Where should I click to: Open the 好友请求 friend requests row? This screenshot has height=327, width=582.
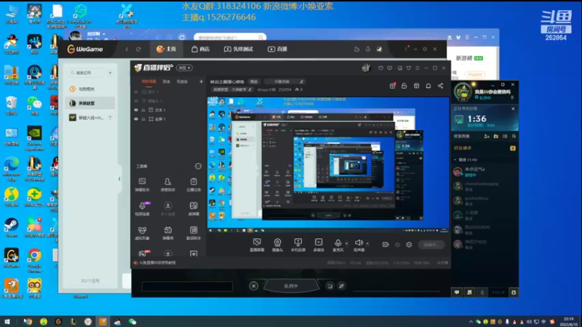coord(485,148)
